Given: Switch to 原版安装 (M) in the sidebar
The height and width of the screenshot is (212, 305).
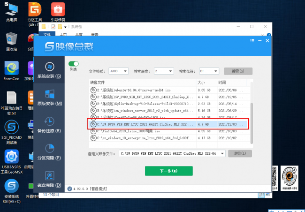Looking at the screenshot, I should tap(49, 98).
